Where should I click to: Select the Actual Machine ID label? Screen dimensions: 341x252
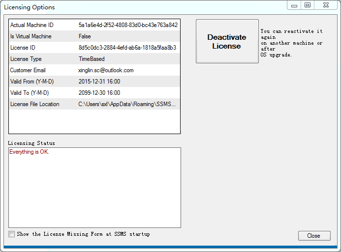pyautogui.click(x=32, y=25)
